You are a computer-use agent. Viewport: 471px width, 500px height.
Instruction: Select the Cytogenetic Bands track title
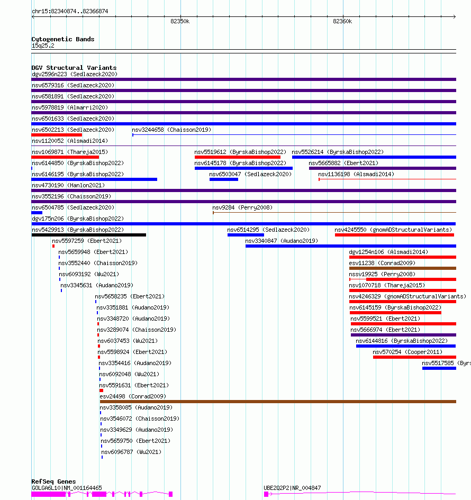[63, 39]
